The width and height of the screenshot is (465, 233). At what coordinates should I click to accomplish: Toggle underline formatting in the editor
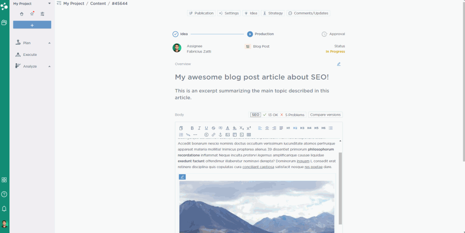(206, 128)
